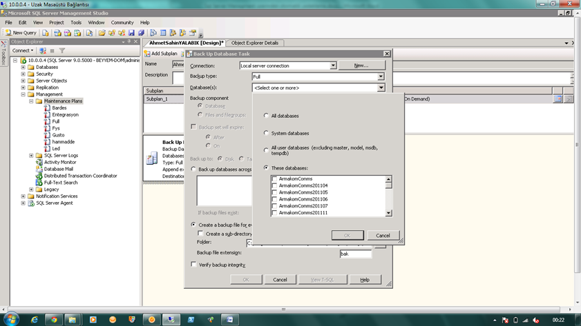Open the Community menu
Screen dimensions: 581x326
pyautogui.click(x=122, y=23)
